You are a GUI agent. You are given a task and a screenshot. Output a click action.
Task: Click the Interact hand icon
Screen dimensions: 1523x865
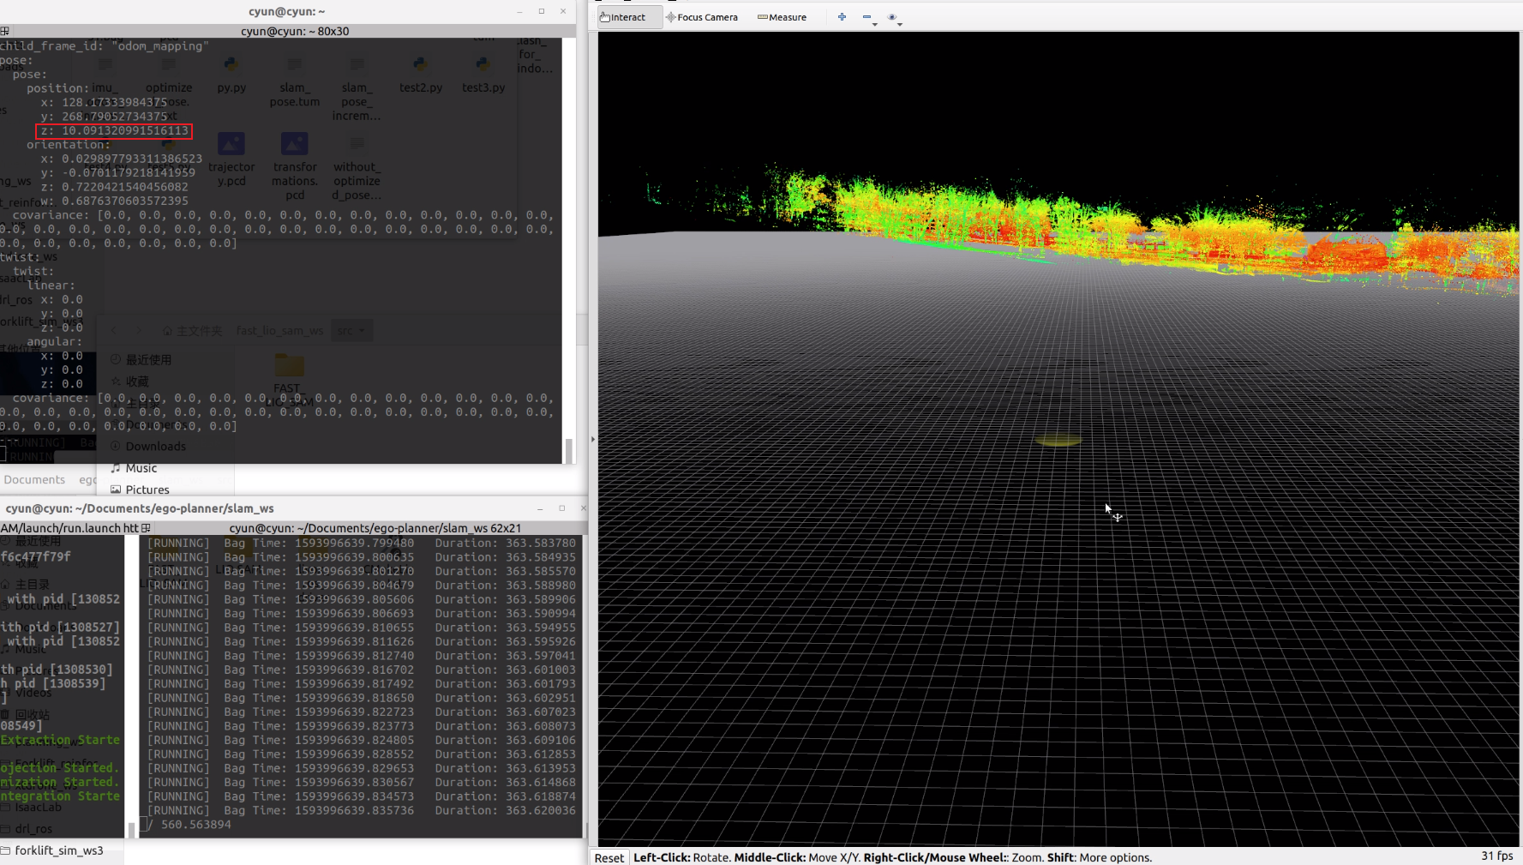click(x=604, y=17)
